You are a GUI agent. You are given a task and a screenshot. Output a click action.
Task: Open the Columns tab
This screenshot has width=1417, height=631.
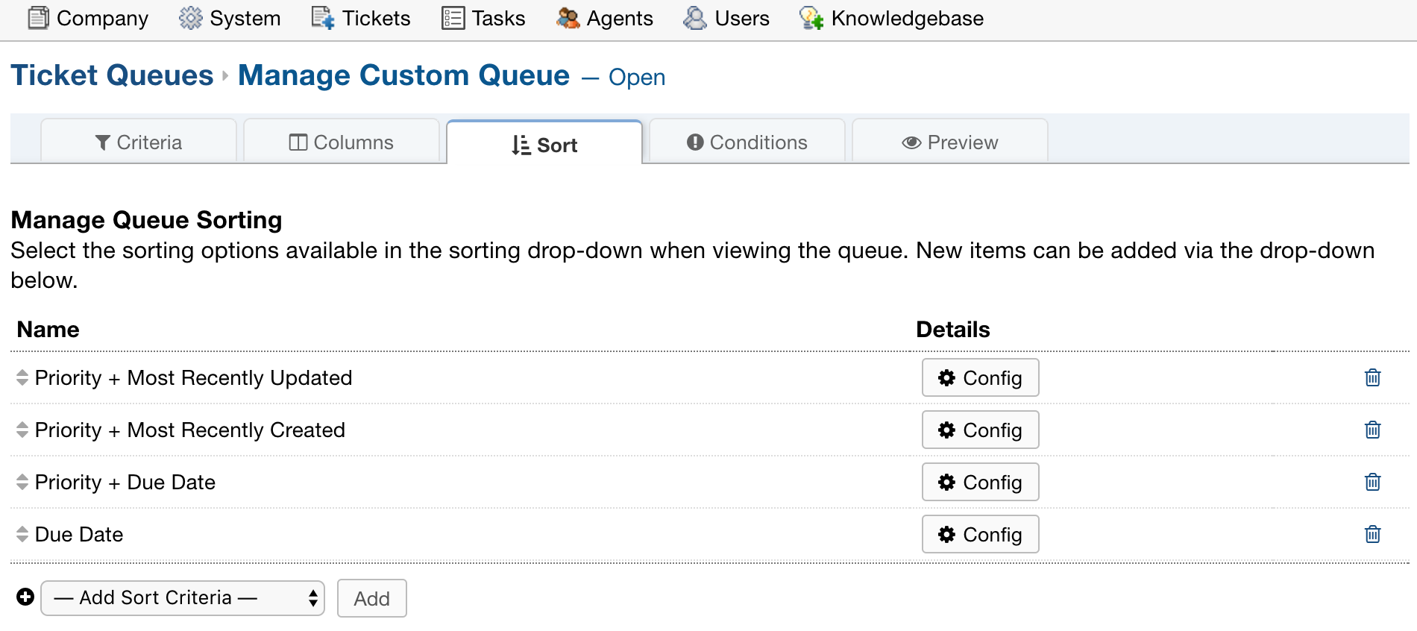point(342,142)
